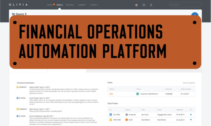This screenshot has width=211, height=126.
Task: Click the Date Created column header
Action: [x=186, y=89]
